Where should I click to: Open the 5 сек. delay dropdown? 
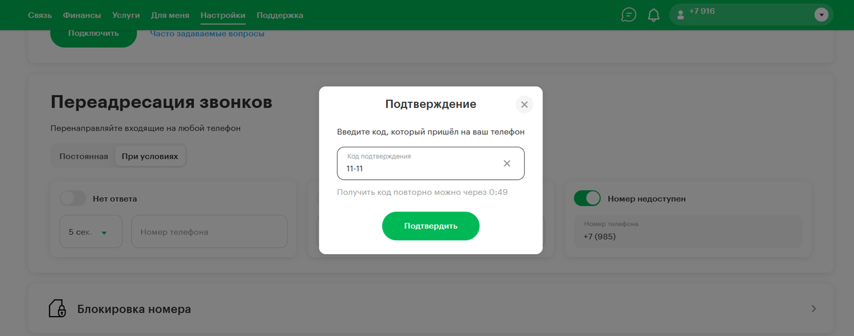[91, 231]
